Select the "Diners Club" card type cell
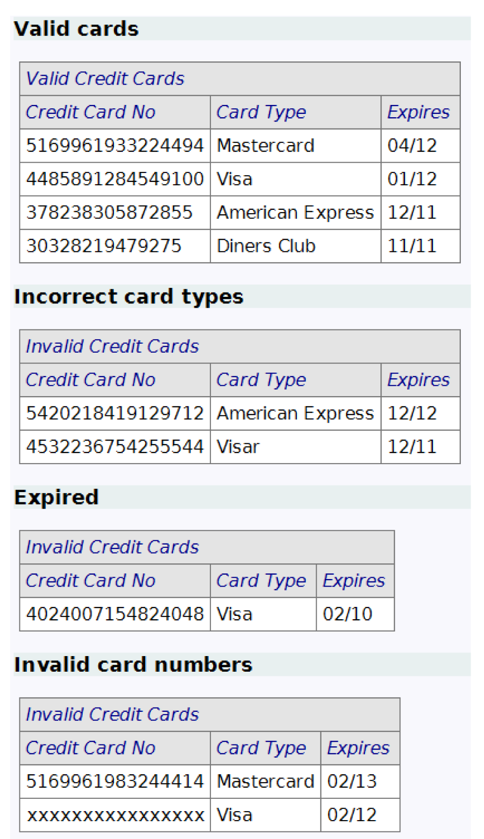Image resolution: width=484 pixels, height=839 pixels. [x=266, y=246]
